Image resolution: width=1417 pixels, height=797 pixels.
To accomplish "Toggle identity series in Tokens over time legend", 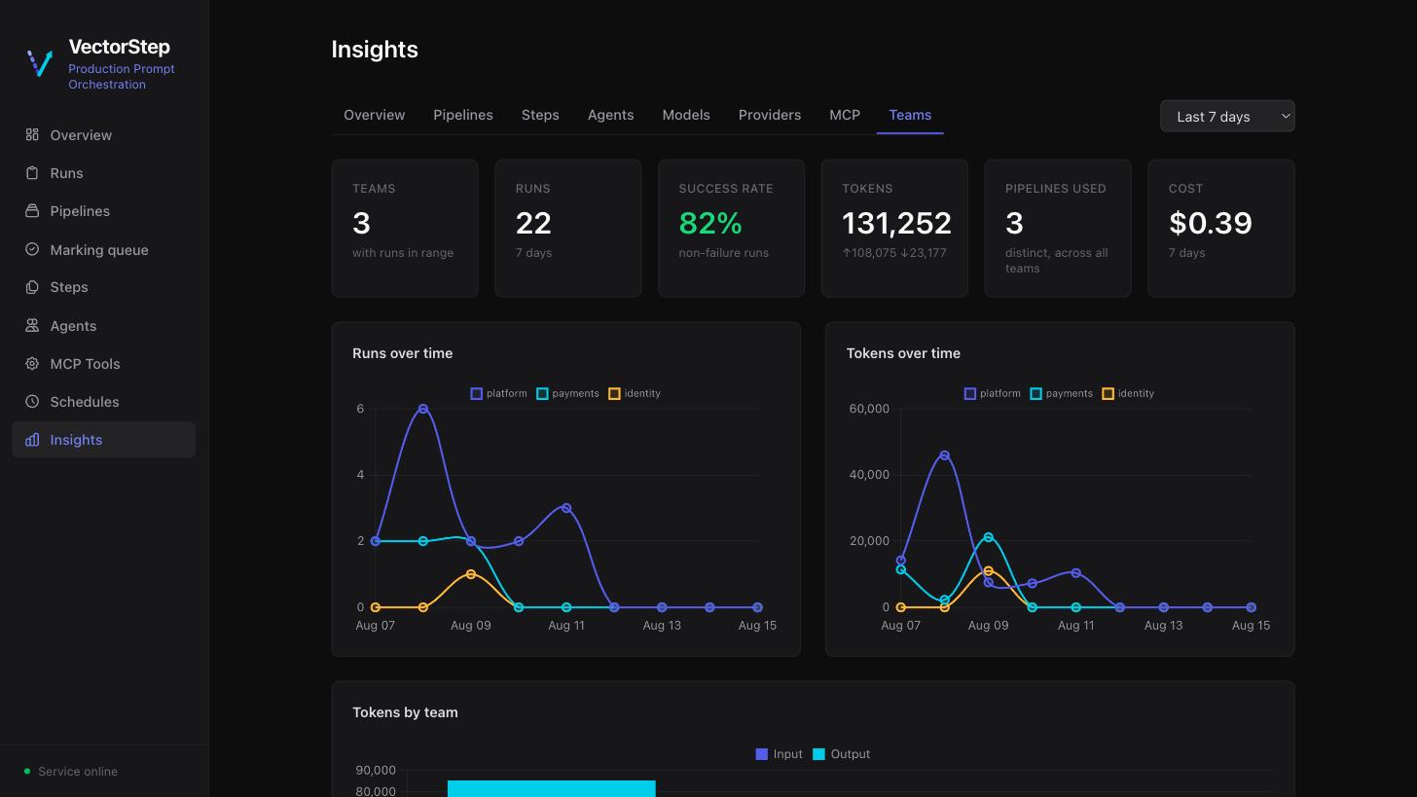I will (x=1128, y=393).
